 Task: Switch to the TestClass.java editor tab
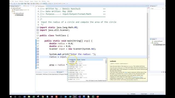pyautogui.click(x=41, y=6)
